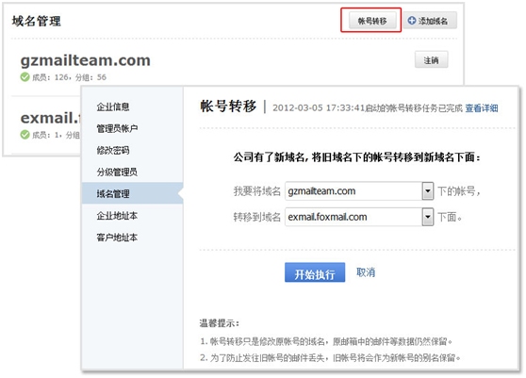The width and height of the screenshot is (526, 378).
Task: Click the 查看详细 link
Action: [482, 108]
